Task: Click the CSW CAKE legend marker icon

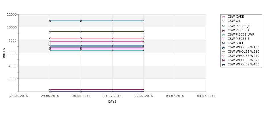Action: tap(224, 17)
